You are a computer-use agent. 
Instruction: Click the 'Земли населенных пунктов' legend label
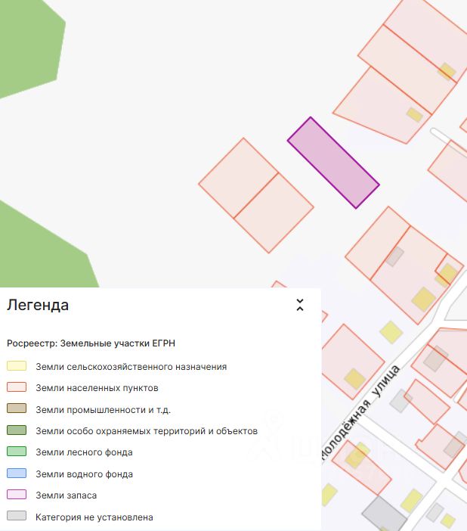97,388
